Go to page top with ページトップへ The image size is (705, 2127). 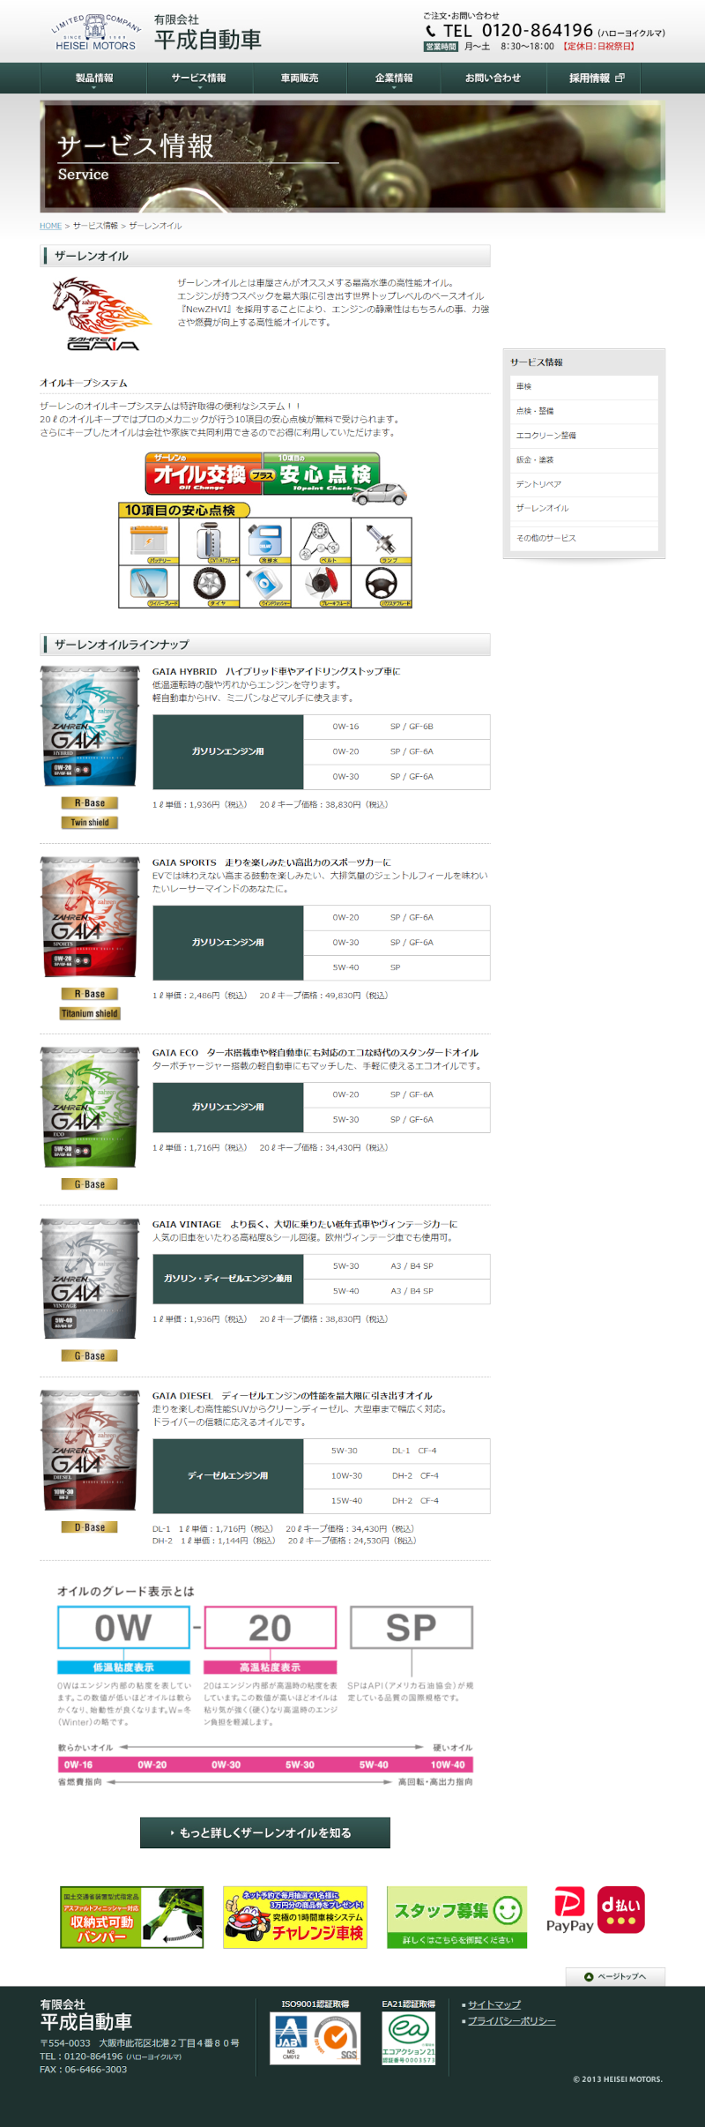pos(615,1976)
